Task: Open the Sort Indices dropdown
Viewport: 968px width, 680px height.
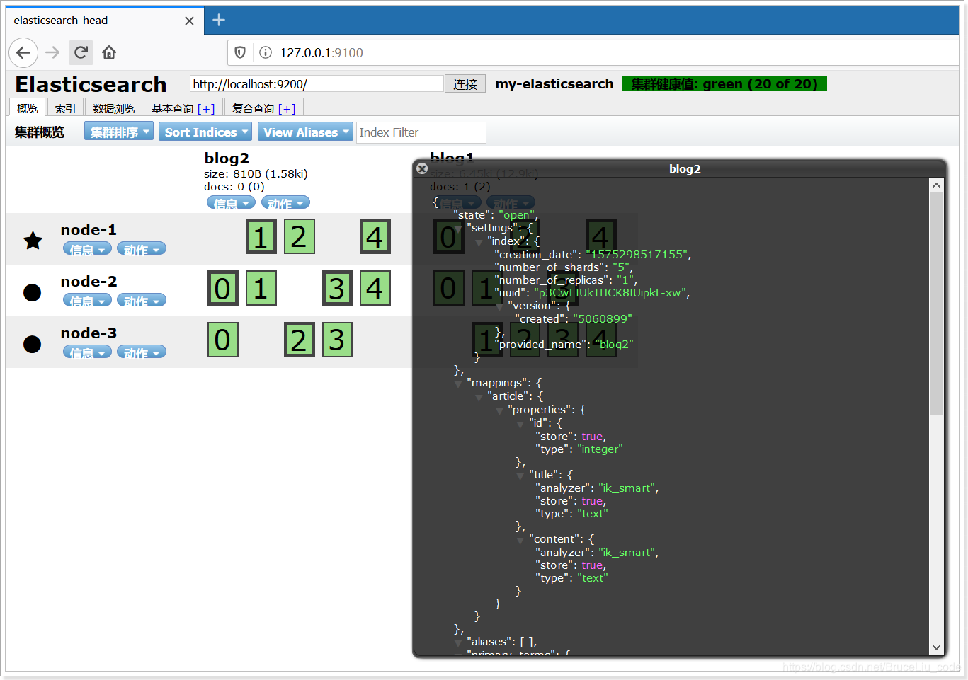Action: pyautogui.click(x=205, y=132)
